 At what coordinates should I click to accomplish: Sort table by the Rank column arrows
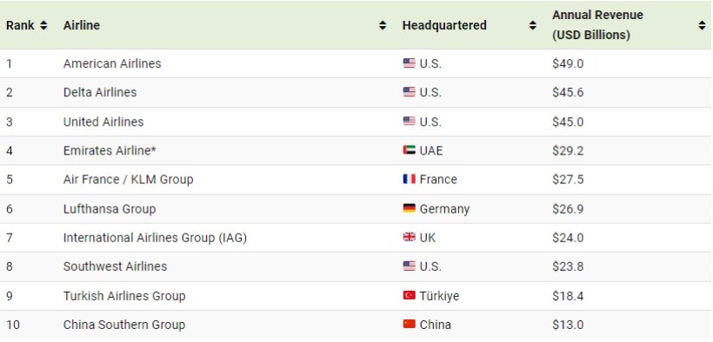tap(43, 25)
